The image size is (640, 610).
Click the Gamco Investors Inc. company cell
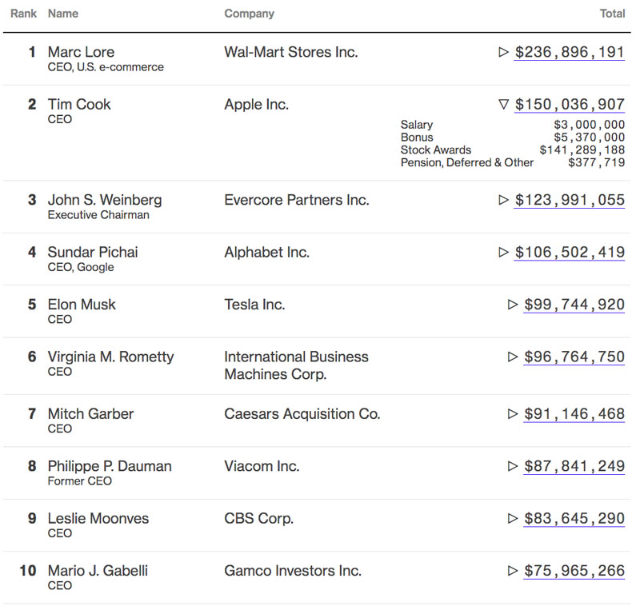[293, 570]
